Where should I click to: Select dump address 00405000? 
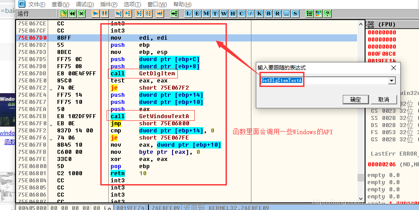[x=33, y=208]
